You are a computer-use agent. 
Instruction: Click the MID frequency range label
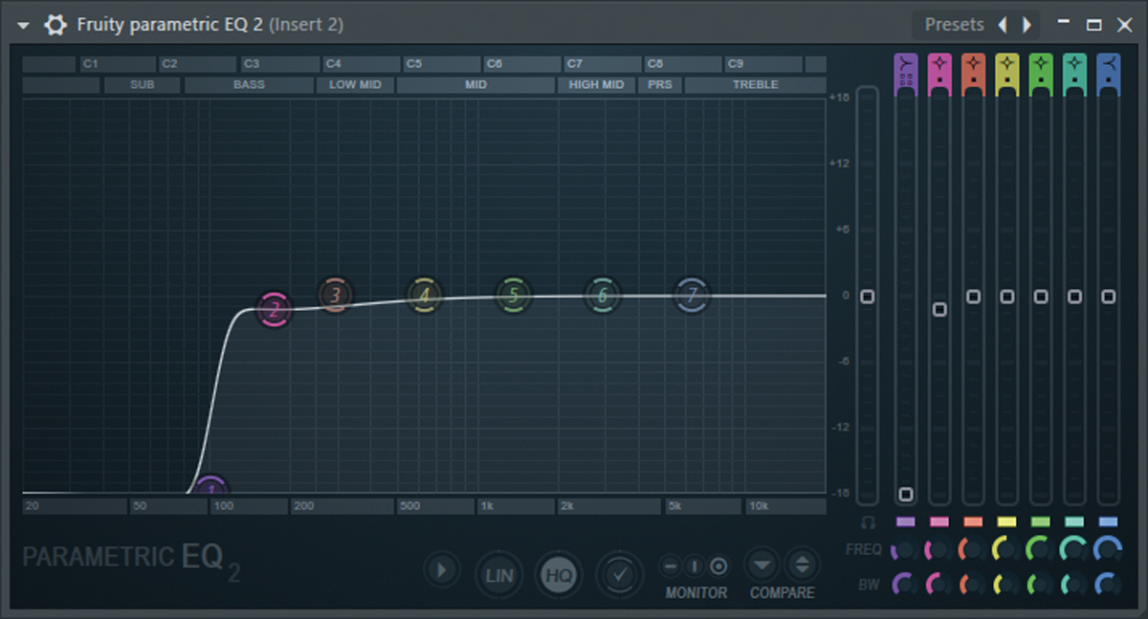coord(475,85)
